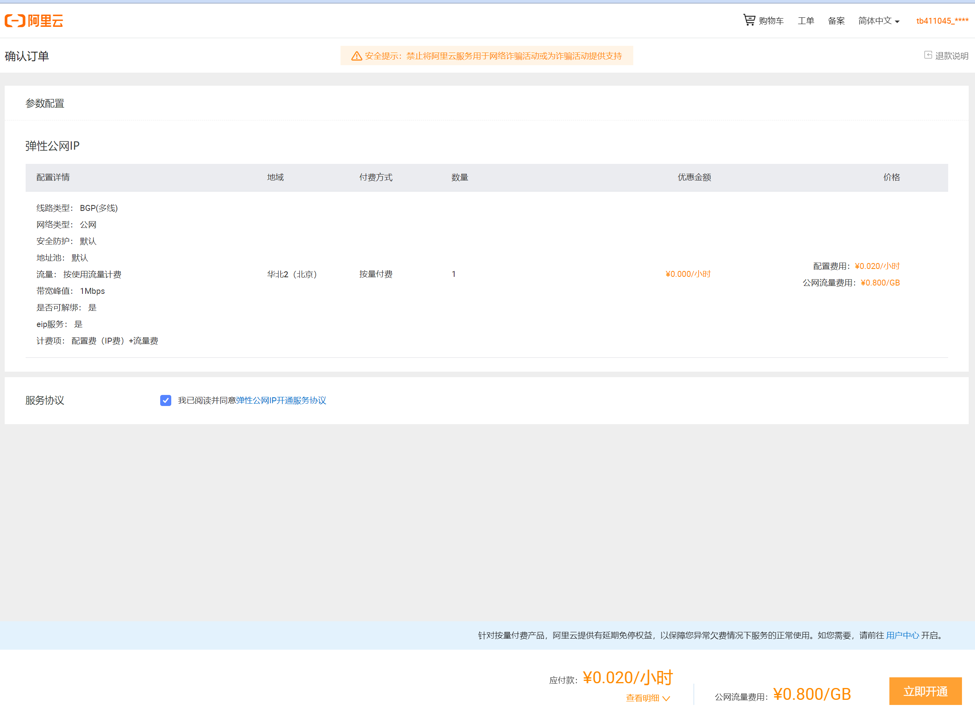Click the 价格 column header
This screenshot has height=718, width=975.
coord(891,177)
